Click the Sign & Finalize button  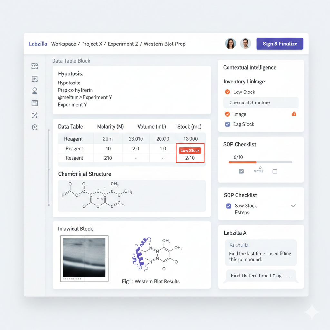280,44
